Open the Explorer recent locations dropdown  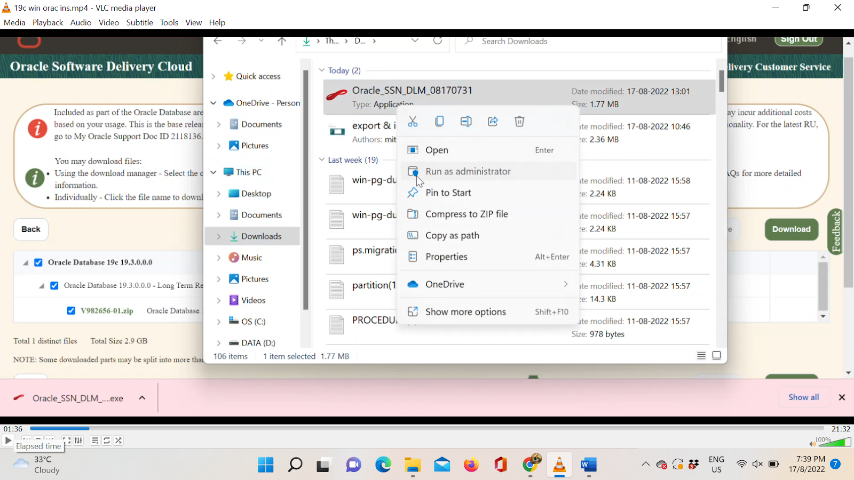coord(261,41)
